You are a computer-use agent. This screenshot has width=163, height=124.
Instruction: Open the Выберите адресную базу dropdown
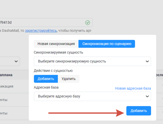[x=92, y=96]
